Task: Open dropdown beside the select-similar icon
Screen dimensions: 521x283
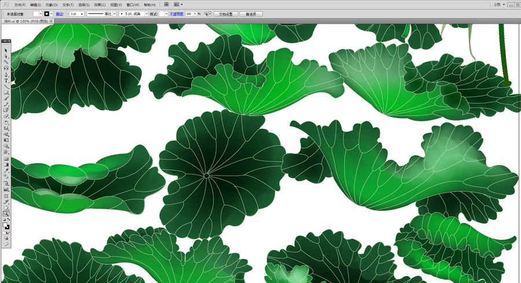Action: pos(210,14)
